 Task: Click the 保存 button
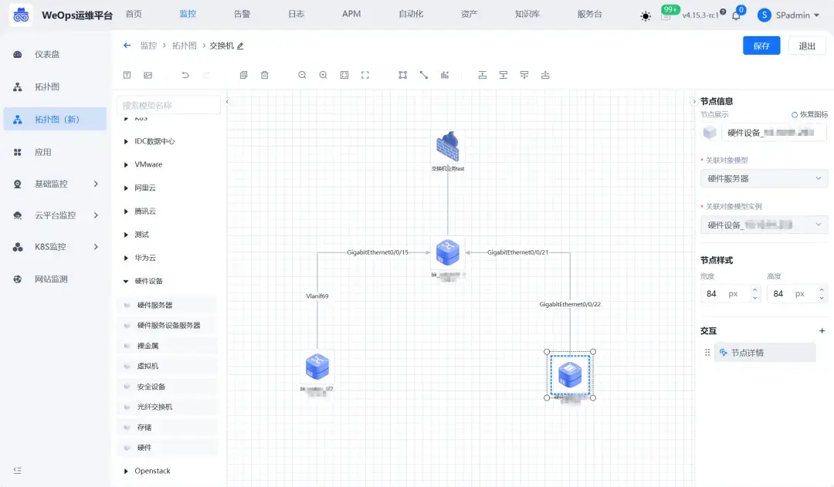[x=761, y=46]
